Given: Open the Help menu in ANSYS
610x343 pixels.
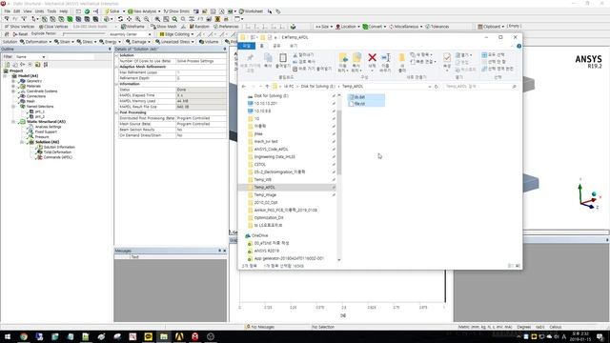Looking at the screenshot, I should pyautogui.click(x=64, y=11).
